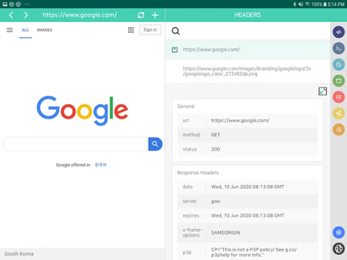Open the Google apps grid icon

131,30
